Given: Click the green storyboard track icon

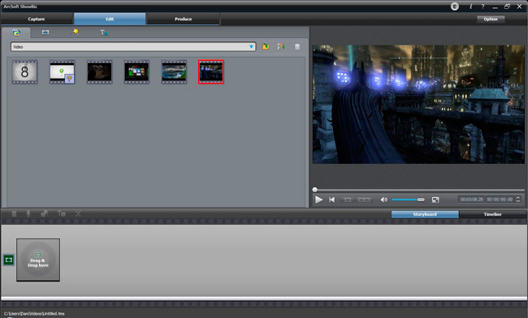Looking at the screenshot, I should pos(8,260).
